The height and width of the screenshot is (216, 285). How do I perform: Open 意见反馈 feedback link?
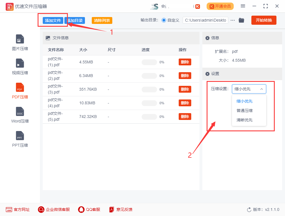121,210
